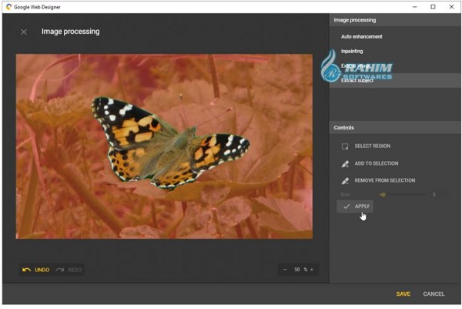
Task: Zoom out with the minus icon
Action: pos(285,270)
